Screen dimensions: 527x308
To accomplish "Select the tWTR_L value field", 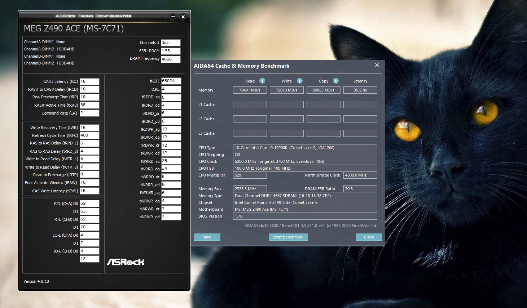I will [x=89, y=159].
